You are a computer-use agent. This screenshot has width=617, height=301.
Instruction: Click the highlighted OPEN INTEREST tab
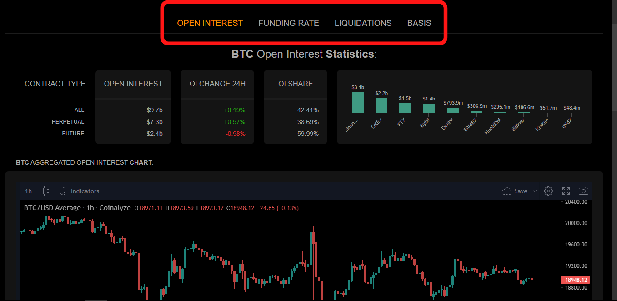(x=210, y=23)
